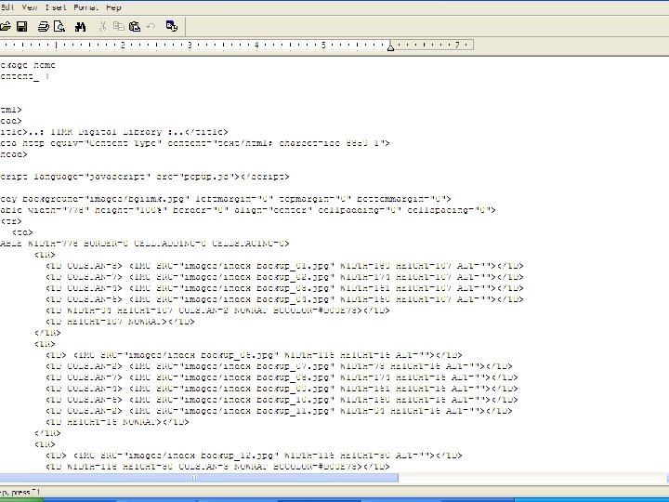669x502 pixels.
Task: Click the title tag line with Digital Library
Action: (x=114, y=132)
